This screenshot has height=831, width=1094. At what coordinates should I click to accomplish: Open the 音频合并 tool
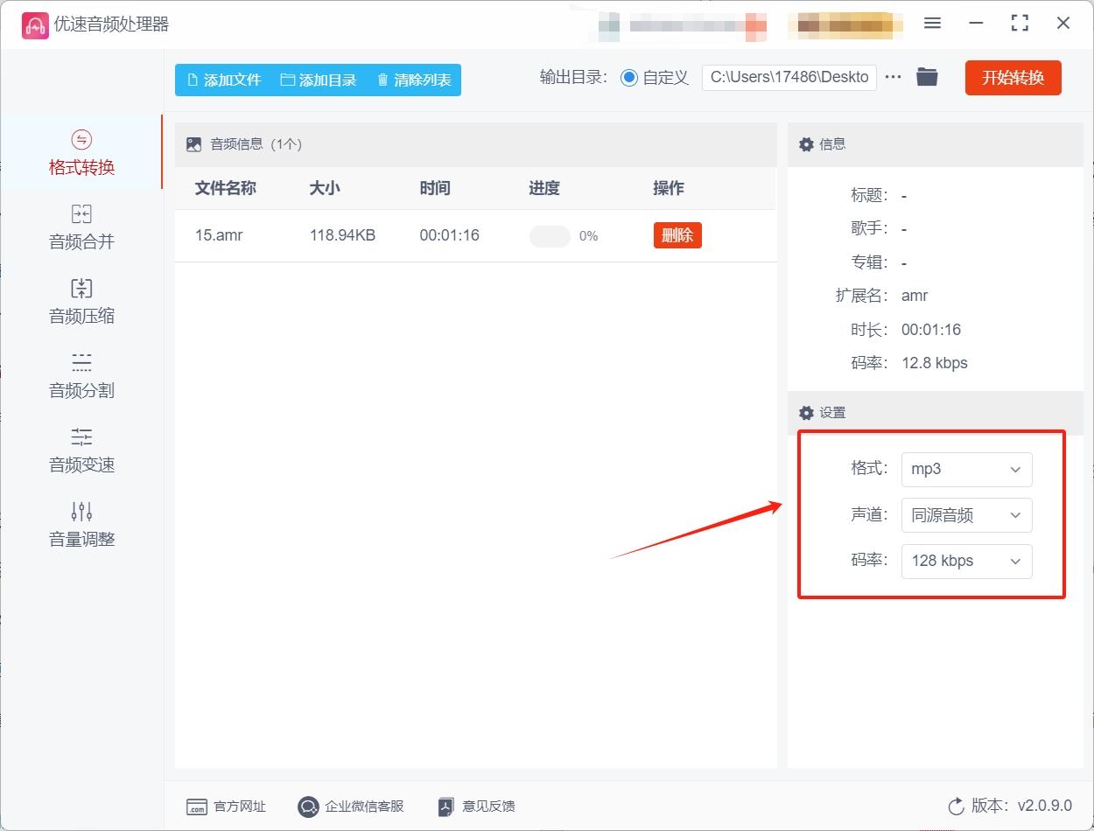coord(81,227)
